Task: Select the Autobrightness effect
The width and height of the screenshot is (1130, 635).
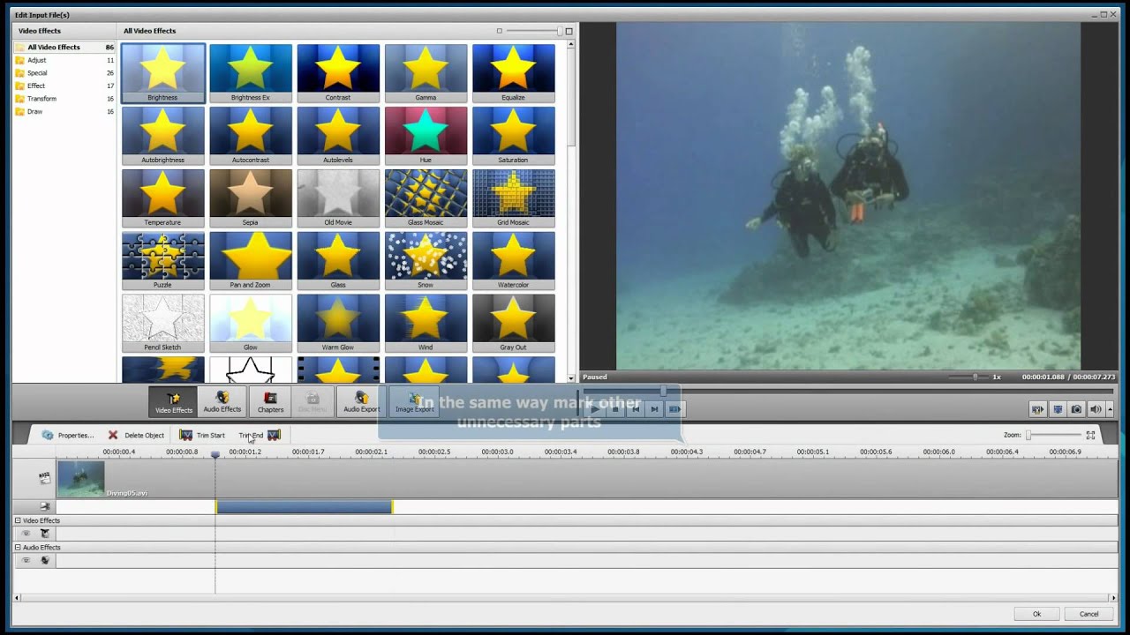Action: pos(162,136)
